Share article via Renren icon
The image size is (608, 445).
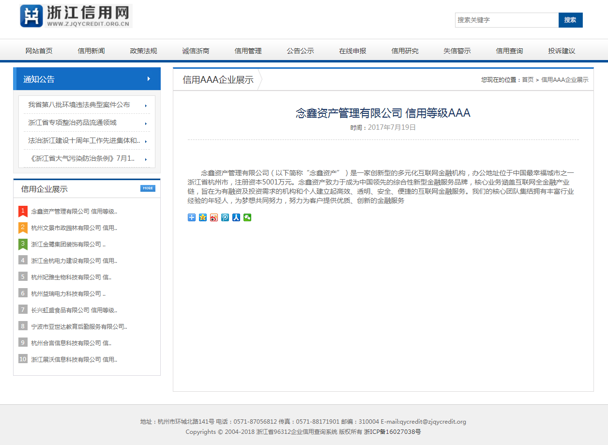236,217
